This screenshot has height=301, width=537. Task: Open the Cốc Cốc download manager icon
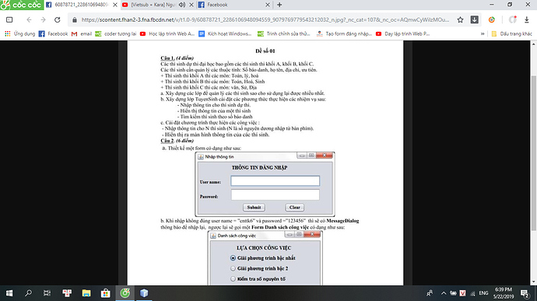[474, 20]
